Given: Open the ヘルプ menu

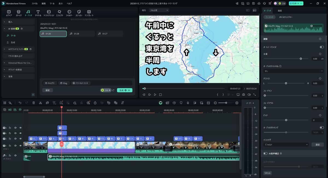Looking at the screenshot, I should tap(69, 3).
